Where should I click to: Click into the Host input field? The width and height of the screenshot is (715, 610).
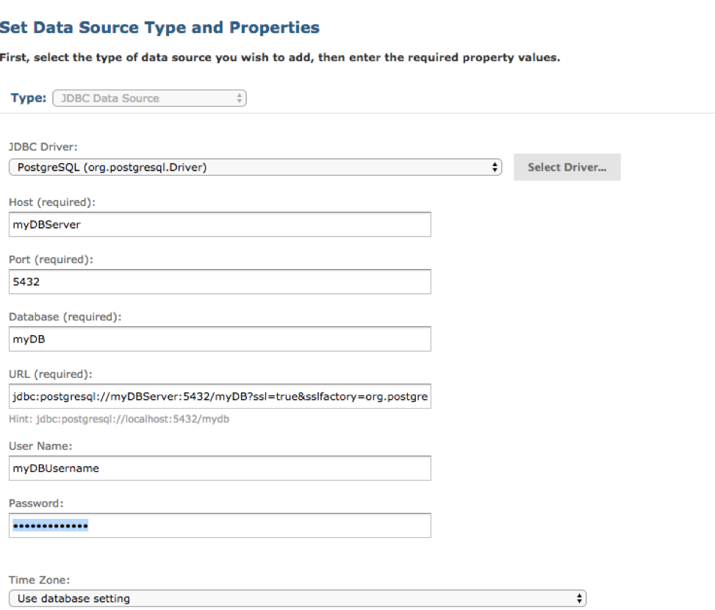[220, 225]
